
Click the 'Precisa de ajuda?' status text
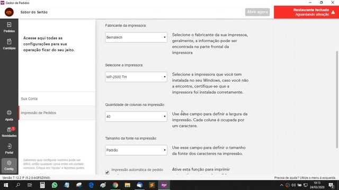(305, 178)
